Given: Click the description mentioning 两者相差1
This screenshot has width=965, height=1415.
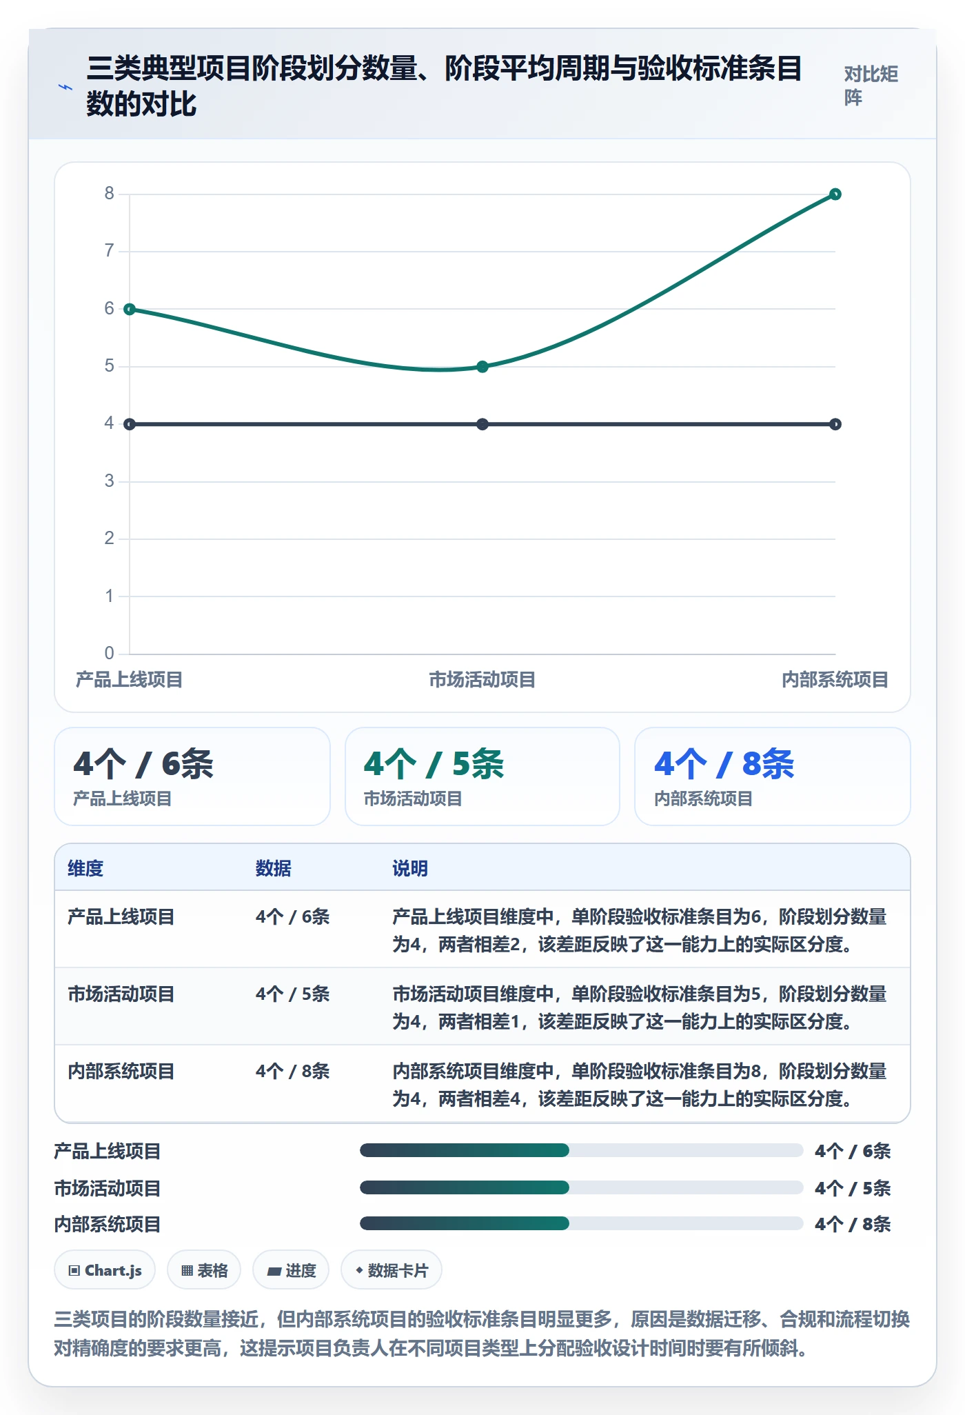Looking at the screenshot, I should [640, 1007].
